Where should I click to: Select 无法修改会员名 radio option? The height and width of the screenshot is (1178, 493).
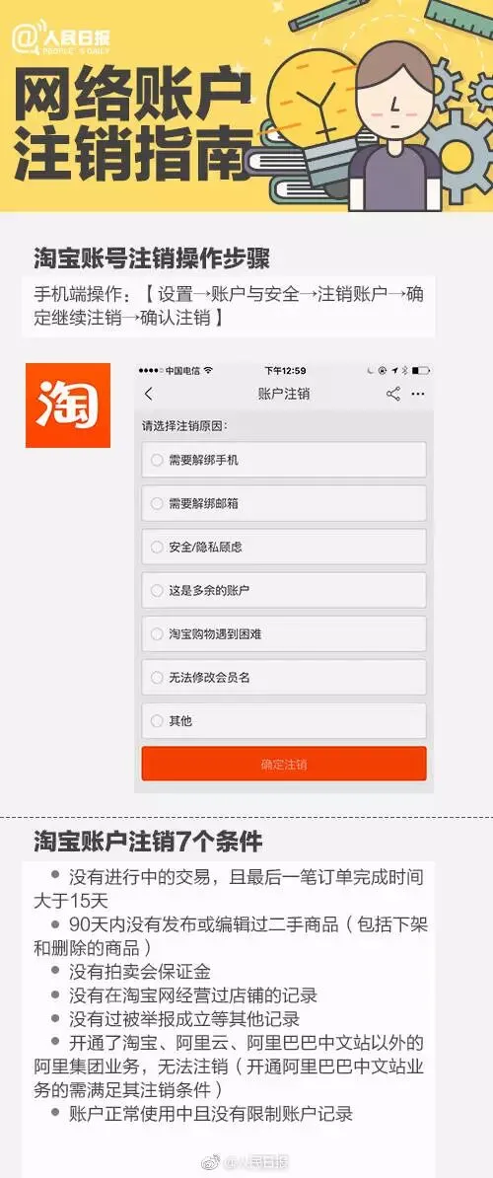(284, 678)
